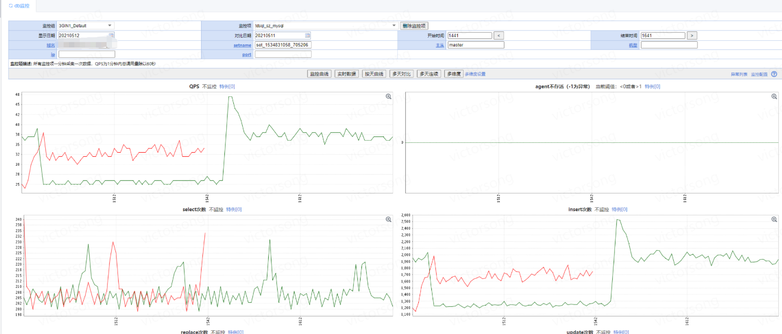Open 特例[0] link beside select次数 title
This screenshot has height=334, width=782.
234,210
